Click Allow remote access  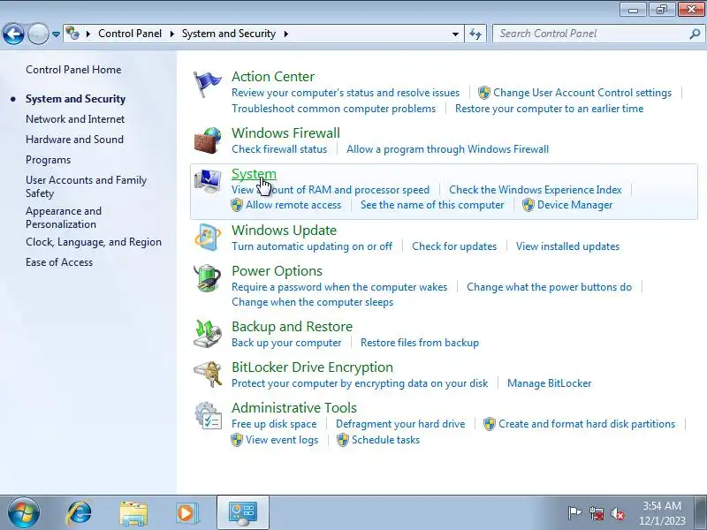(293, 205)
